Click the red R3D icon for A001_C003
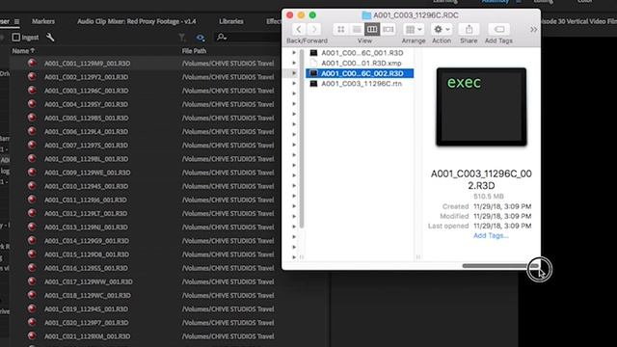Screen dimensions: 617x347 tap(32, 90)
